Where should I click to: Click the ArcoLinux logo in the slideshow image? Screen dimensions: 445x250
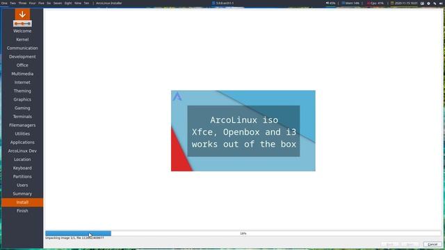click(177, 97)
